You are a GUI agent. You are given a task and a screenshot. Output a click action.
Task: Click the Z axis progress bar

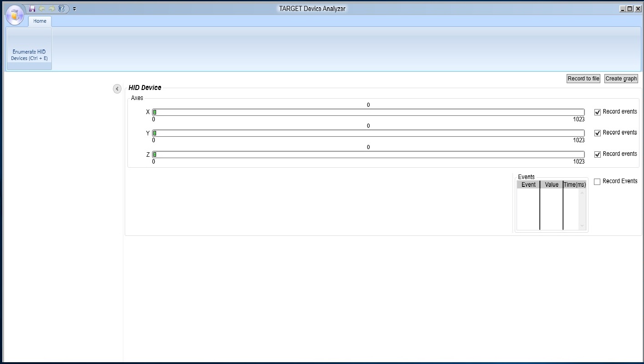[x=368, y=155]
